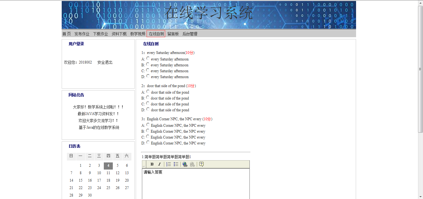Insert a bulleted list in the editor

click(176, 164)
